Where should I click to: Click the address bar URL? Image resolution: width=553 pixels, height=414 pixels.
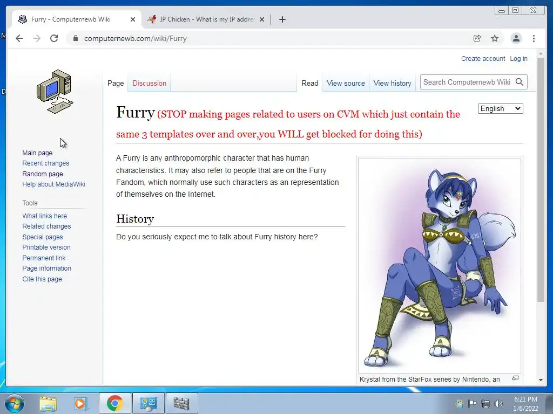[136, 38]
